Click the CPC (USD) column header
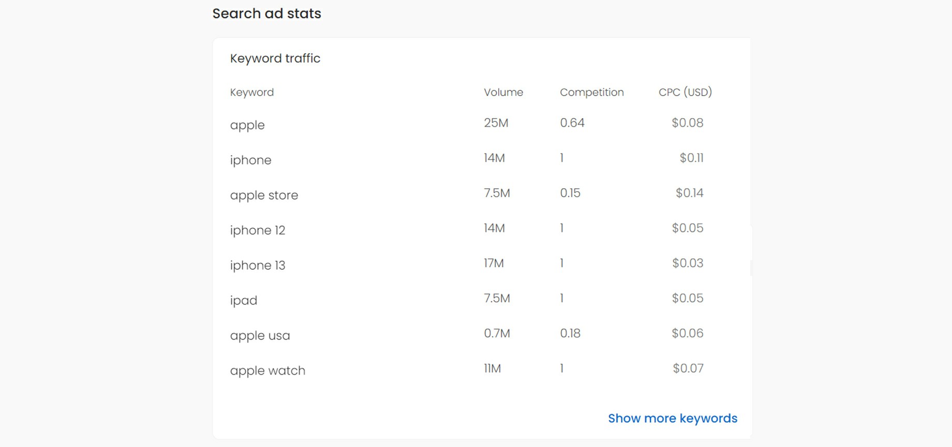Image resolution: width=952 pixels, height=447 pixels. coord(685,92)
